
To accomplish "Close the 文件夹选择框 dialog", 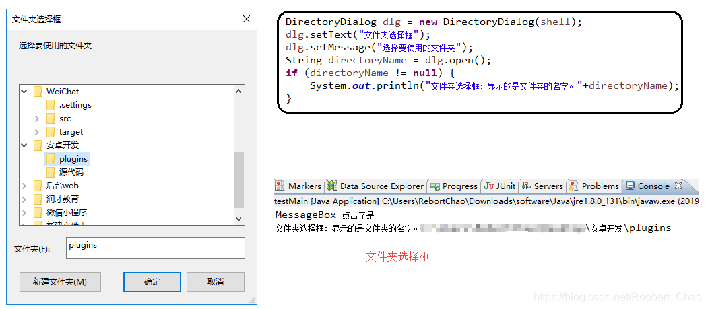I will pyautogui.click(x=246, y=19).
